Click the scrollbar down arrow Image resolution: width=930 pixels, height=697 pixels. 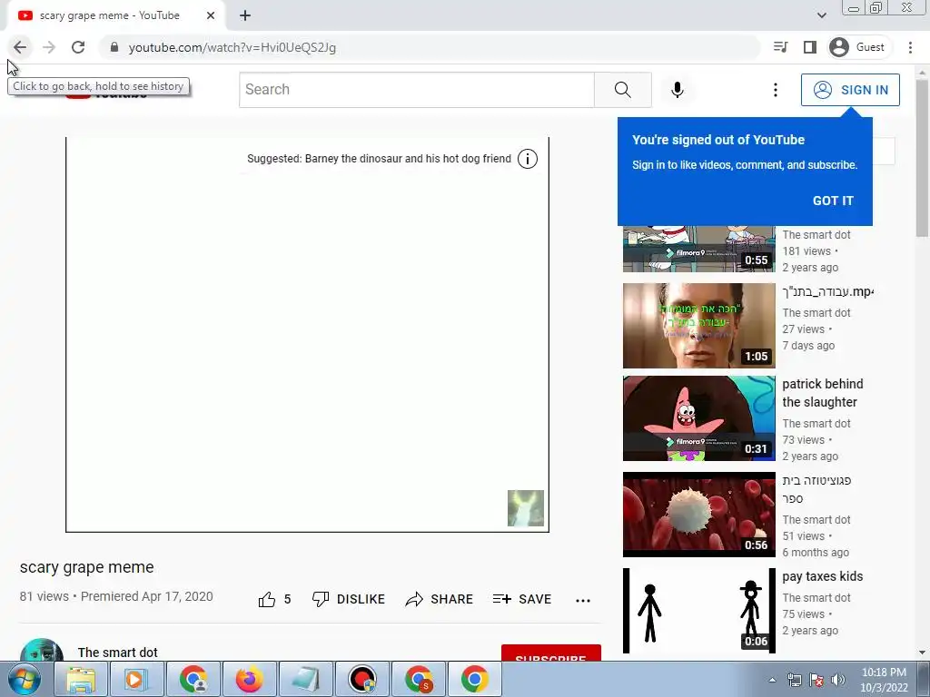(x=922, y=653)
